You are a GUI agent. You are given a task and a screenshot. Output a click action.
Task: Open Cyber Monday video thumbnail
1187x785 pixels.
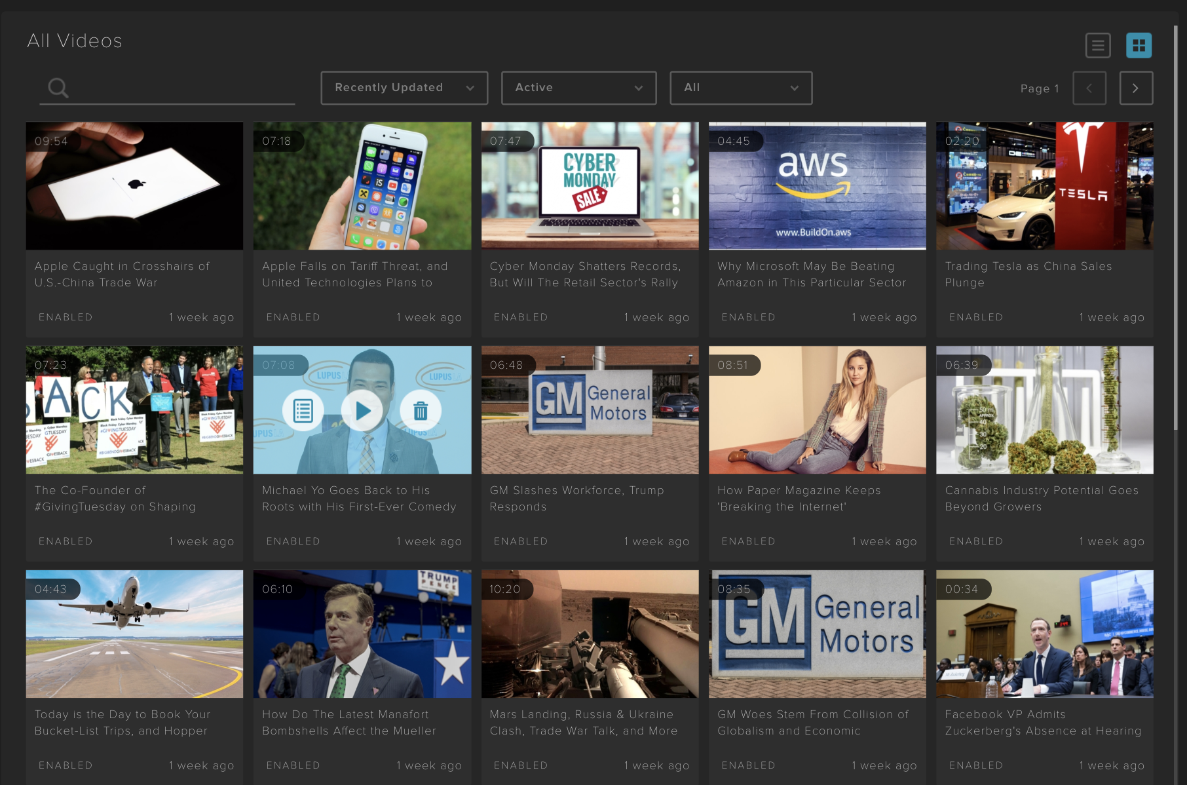tap(590, 186)
